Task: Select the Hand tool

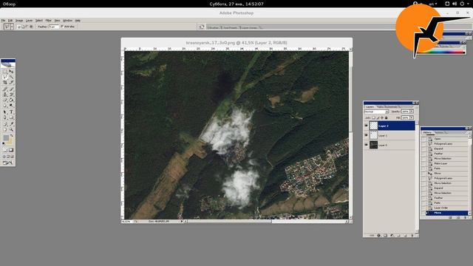Action: click(5, 129)
